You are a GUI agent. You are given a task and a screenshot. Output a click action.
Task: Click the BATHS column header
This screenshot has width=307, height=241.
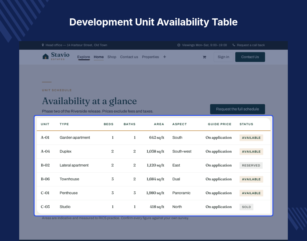(129, 124)
